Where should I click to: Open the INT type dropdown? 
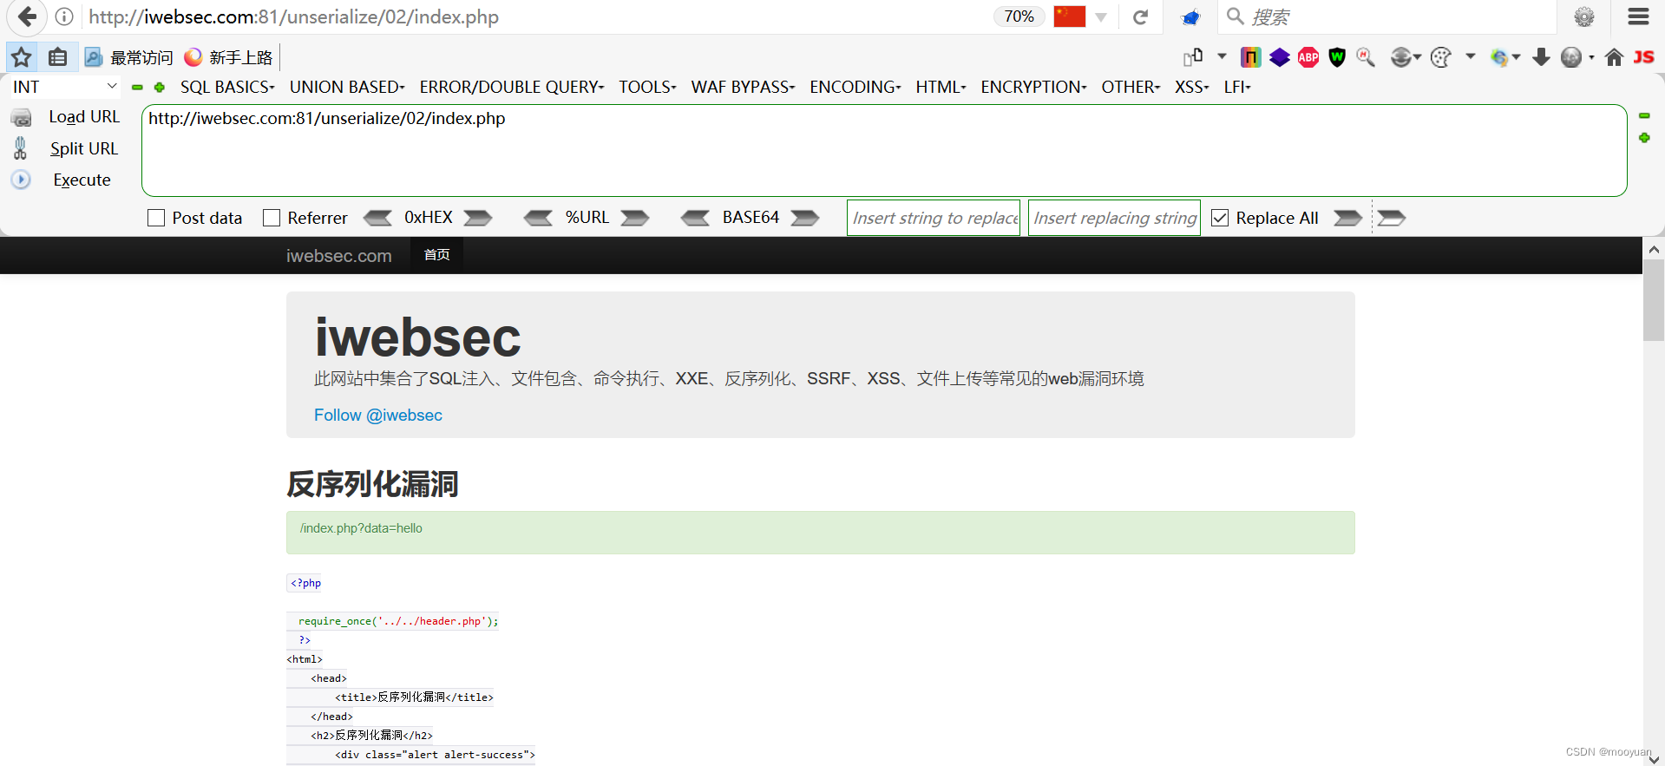click(65, 87)
